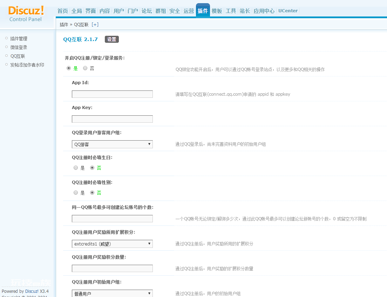Open 微信登录 in the sidebar
This screenshot has width=387, height=297.
pos(19,47)
